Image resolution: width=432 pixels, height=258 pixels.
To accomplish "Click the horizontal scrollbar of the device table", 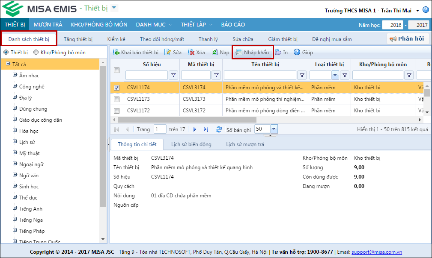I will click(x=187, y=120).
